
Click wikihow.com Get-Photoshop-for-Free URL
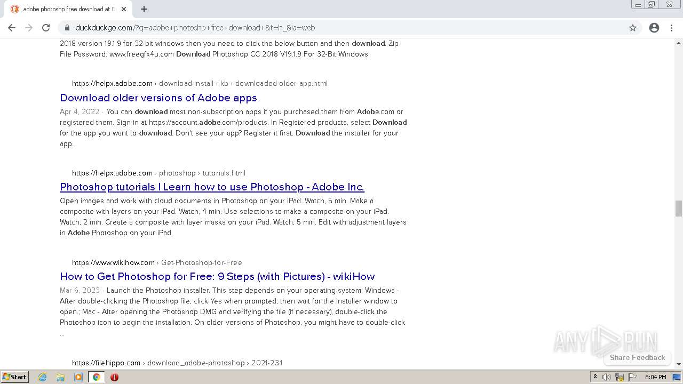(157, 262)
